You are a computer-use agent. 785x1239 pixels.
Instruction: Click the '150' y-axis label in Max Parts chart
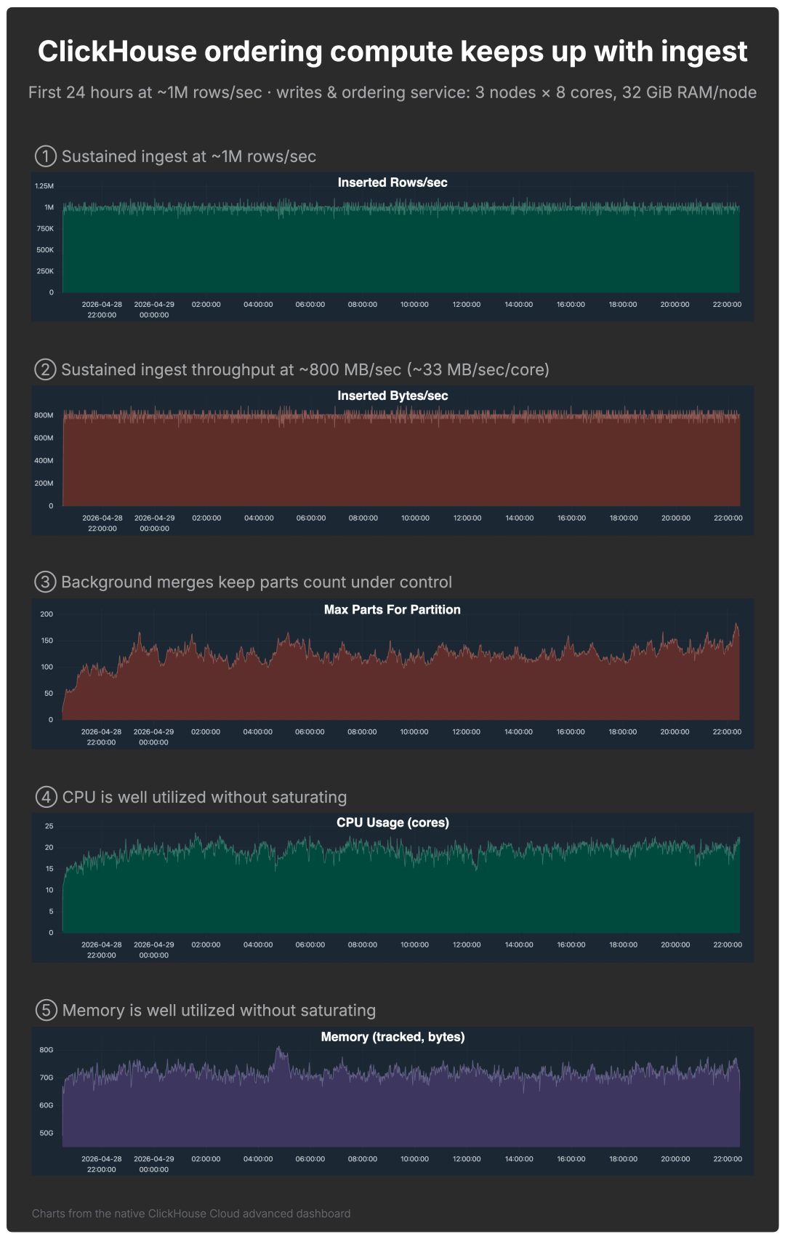tap(47, 641)
